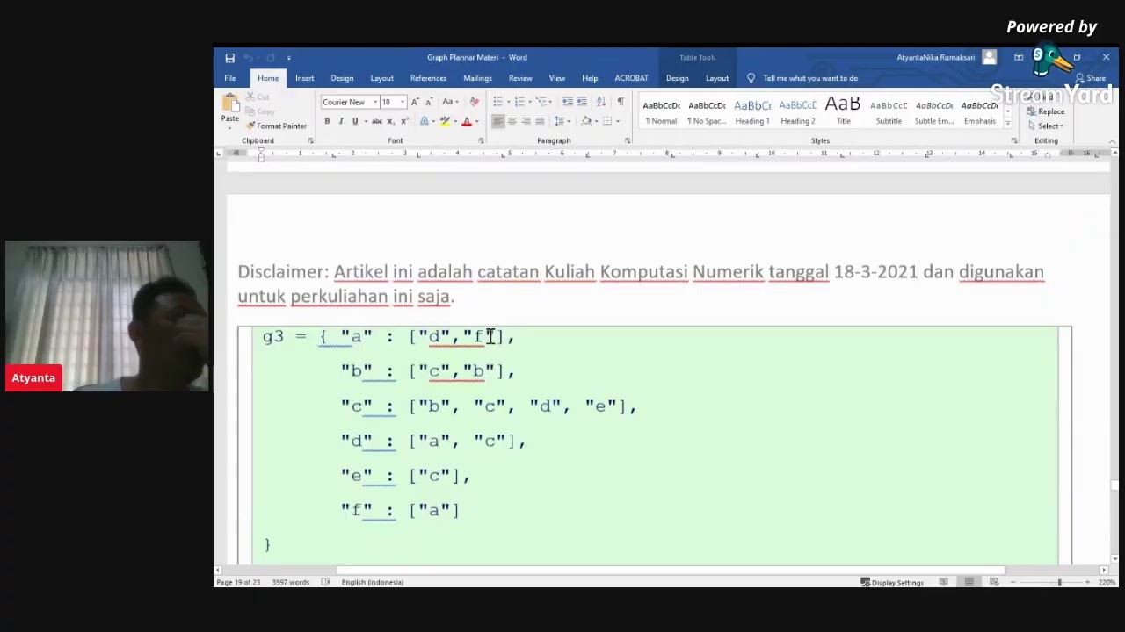This screenshot has height=632, width=1125.
Task: Open the Borders dropdown arrow
Action: click(x=618, y=121)
